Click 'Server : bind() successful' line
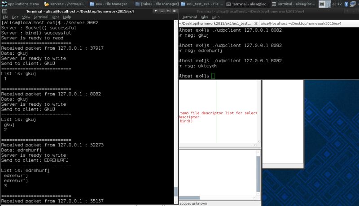Screen dimensions: 359x206 tap(36, 33)
